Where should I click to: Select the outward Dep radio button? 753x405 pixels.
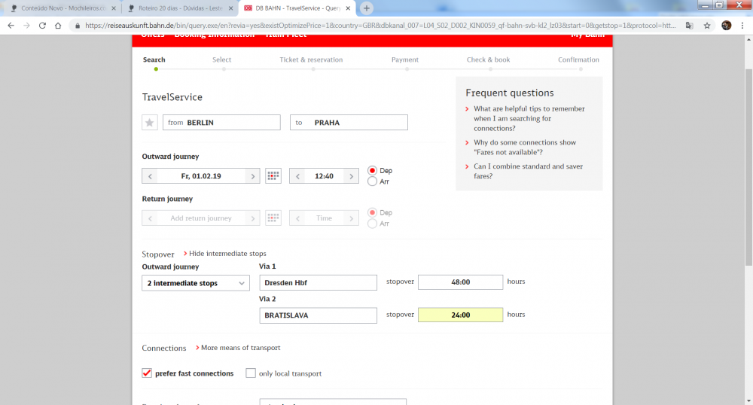coord(372,171)
